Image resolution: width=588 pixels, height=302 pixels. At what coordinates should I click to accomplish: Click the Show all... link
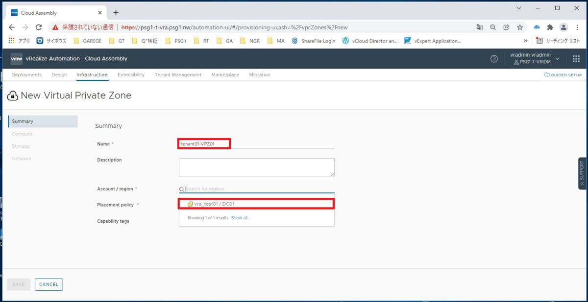pos(241,218)
